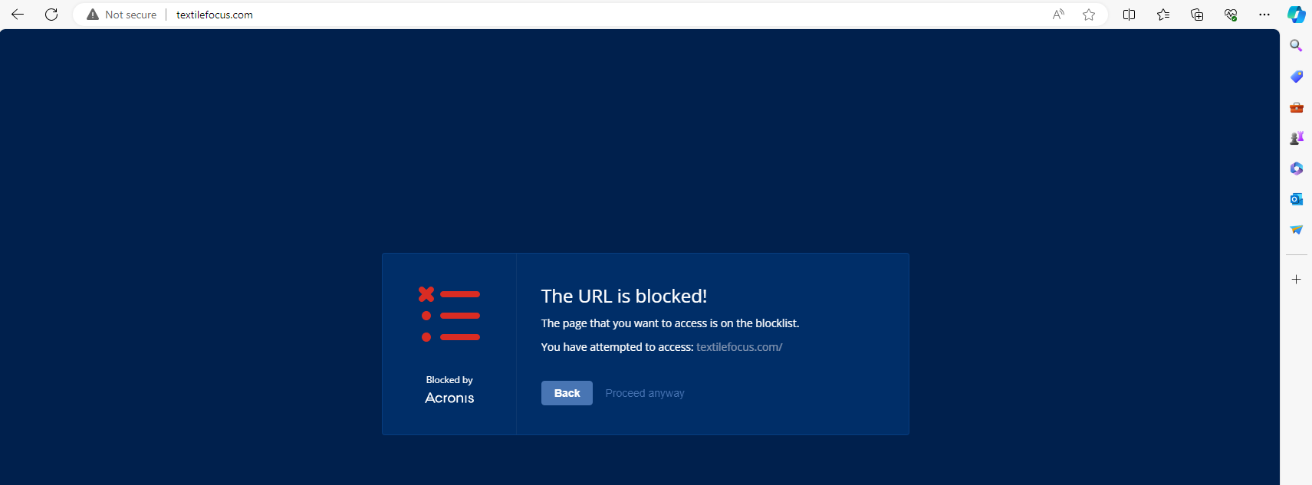Viewport: 1312px width, 485px height.
Task: Launch Copilot from the toolbar
Action: coord(1296,15)
